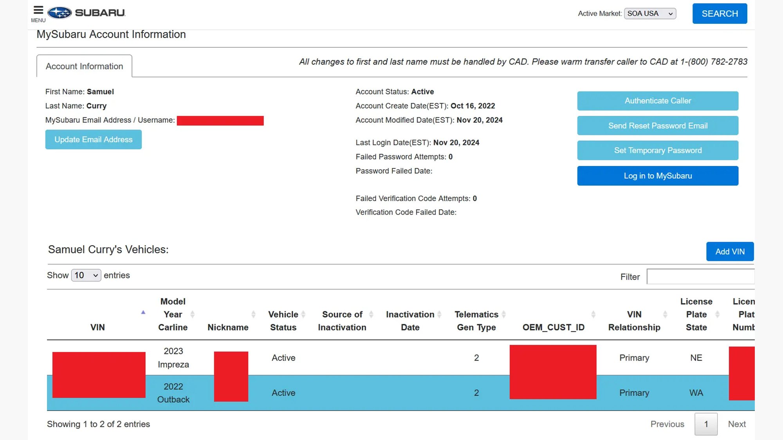783x440 pixels.
Task: Click Active status in Outback row
Action: 283,393
